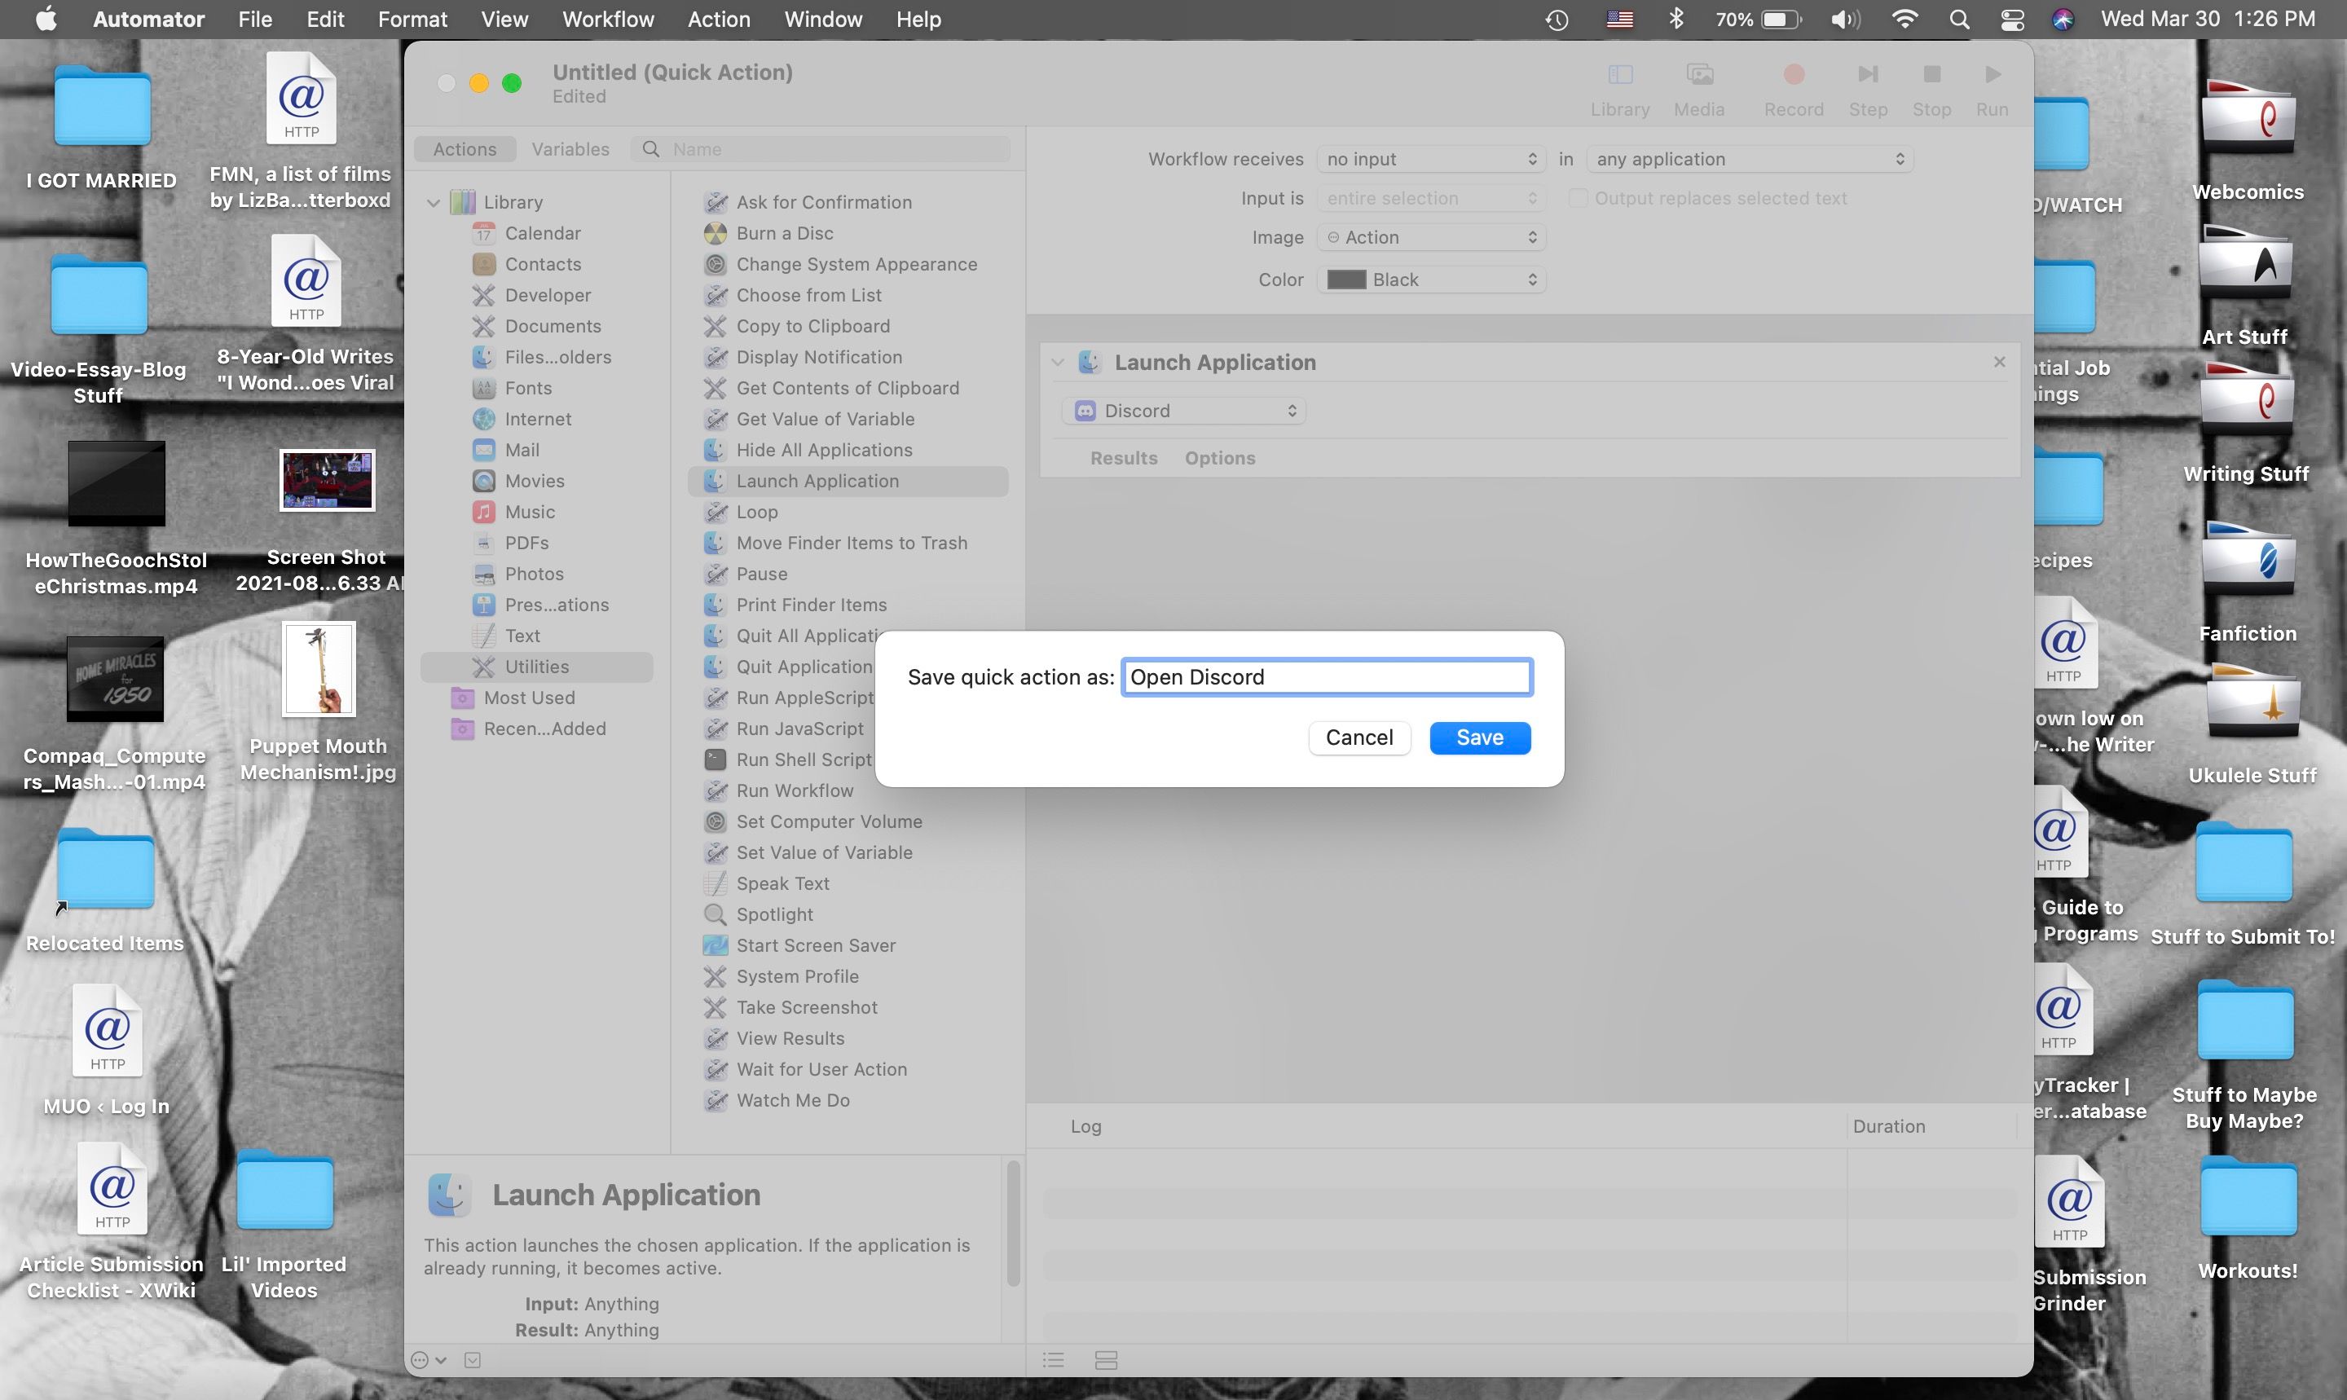Click Cancel to dismiss the save dialog
Image resolution: width=2347 pixels, height=1400 pixels.
(x=1358, y=737)
